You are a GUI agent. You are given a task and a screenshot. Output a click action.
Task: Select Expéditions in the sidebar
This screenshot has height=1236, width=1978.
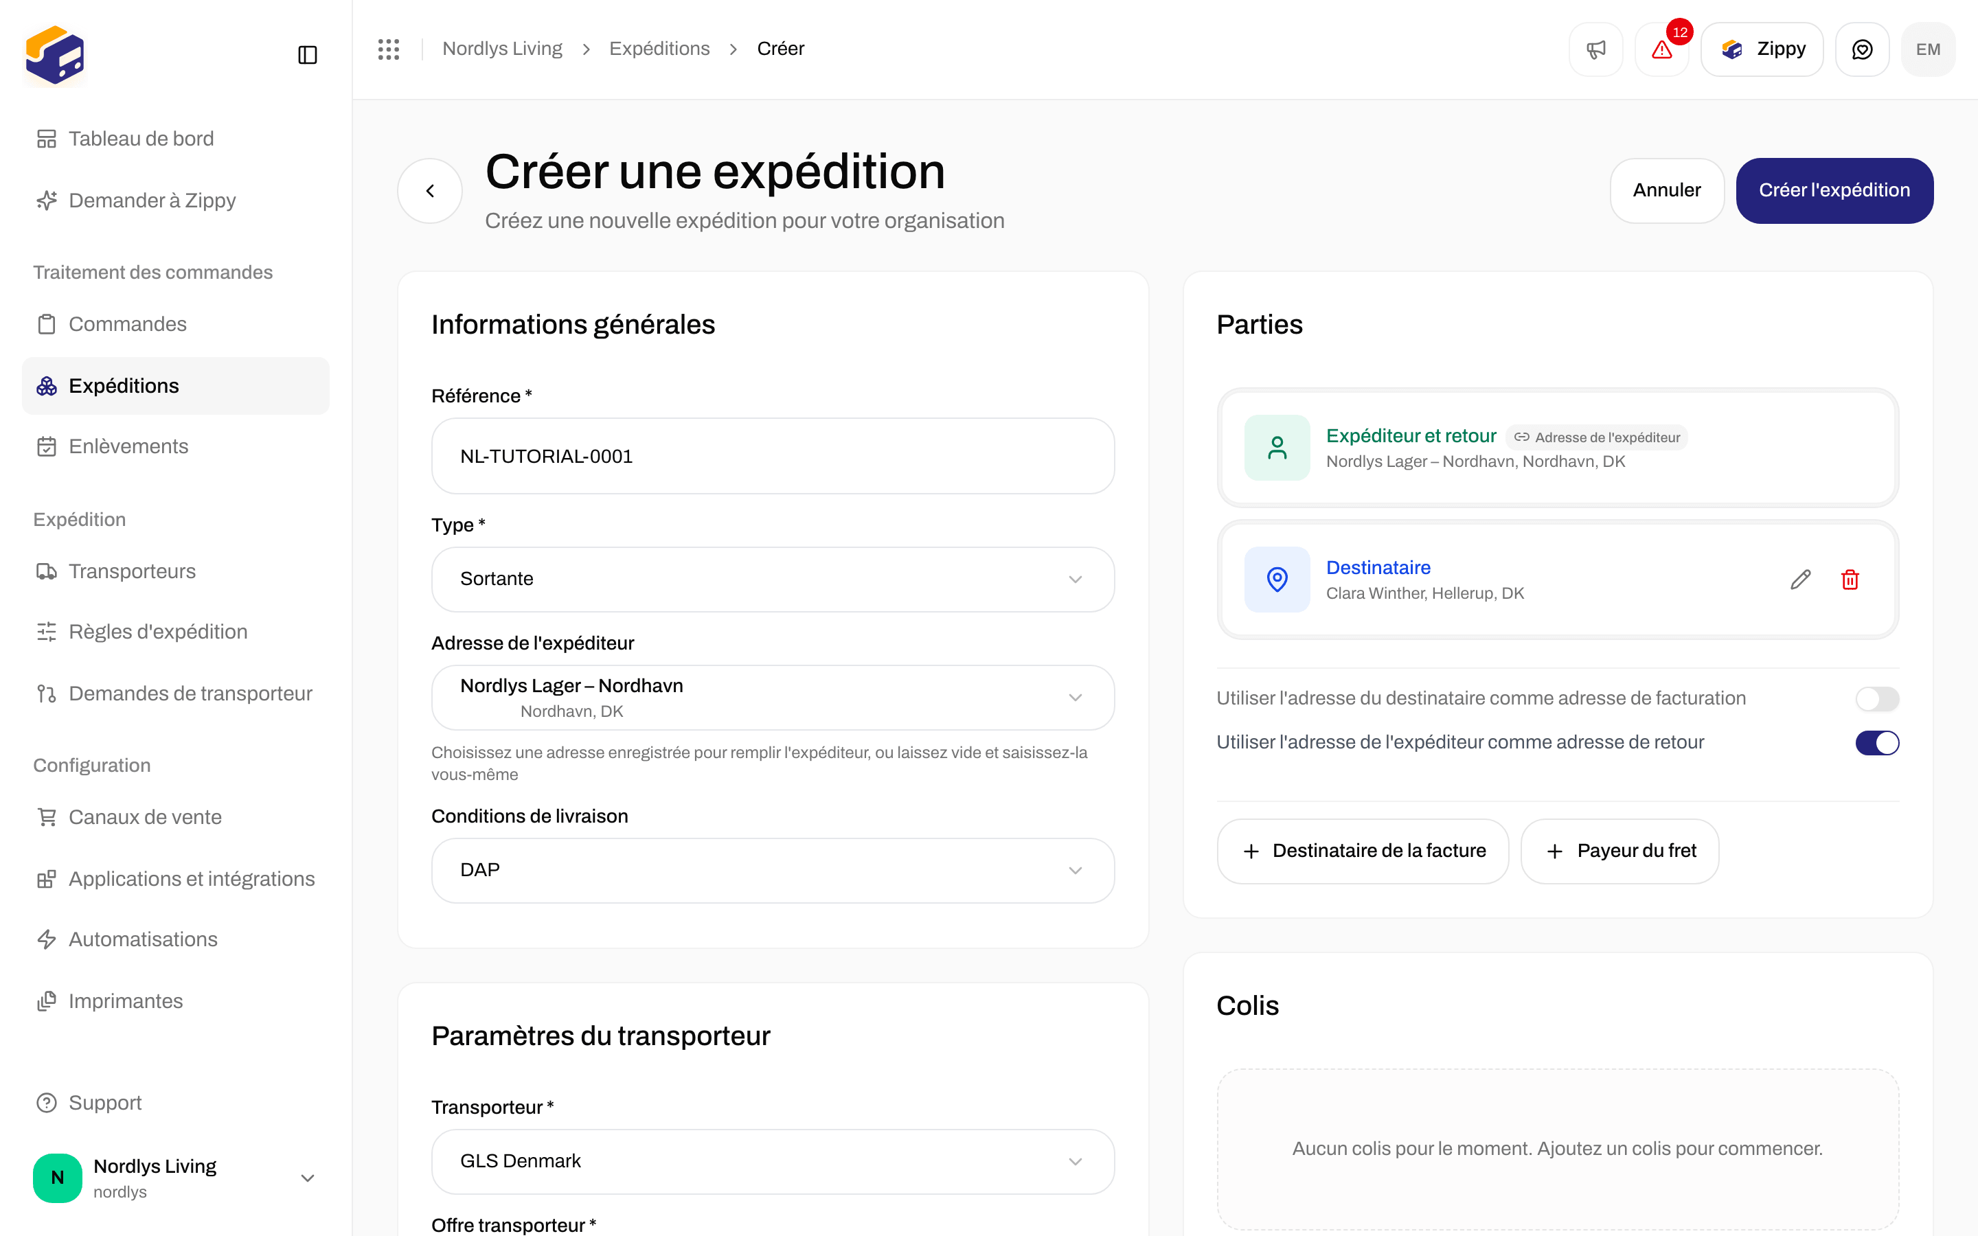pyautogui.click(x=176, y=386)
